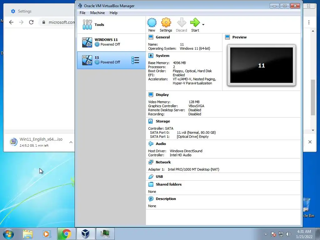Select the virtual machine named 11
320x240 pixels.
coord(112,60)
